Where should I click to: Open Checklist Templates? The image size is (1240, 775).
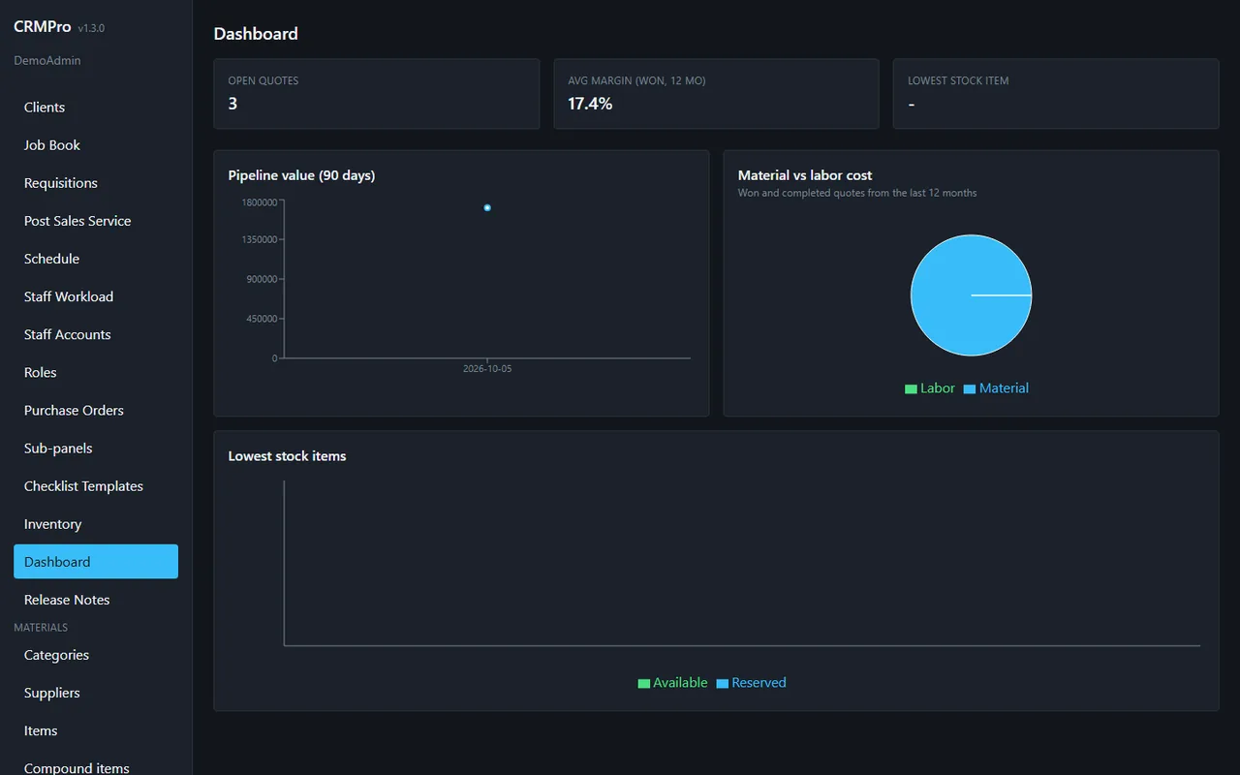96,485
